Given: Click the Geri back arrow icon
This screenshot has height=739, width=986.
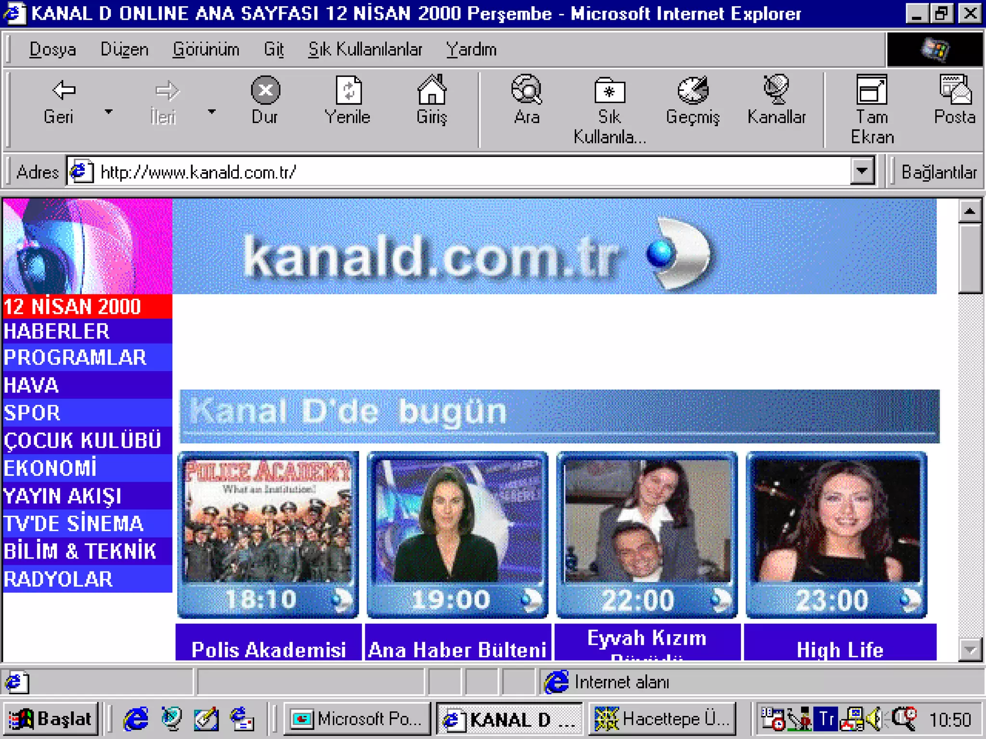Looking at the screenshot, I should pos(63,90).
